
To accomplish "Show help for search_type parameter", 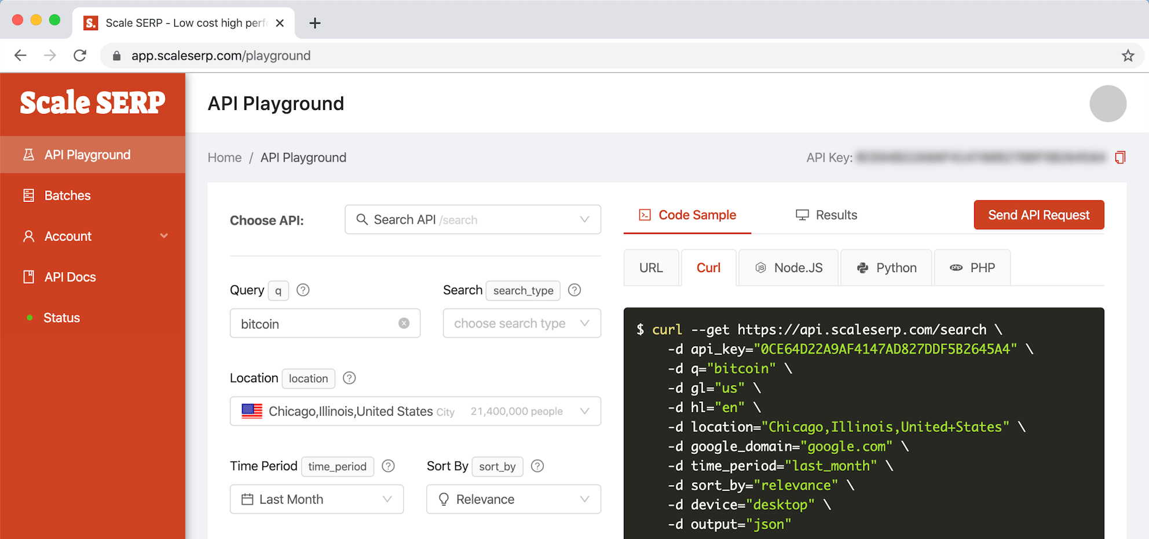I will (x=574, y=290).
